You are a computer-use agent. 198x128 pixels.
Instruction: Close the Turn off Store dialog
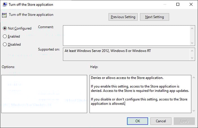190,5
